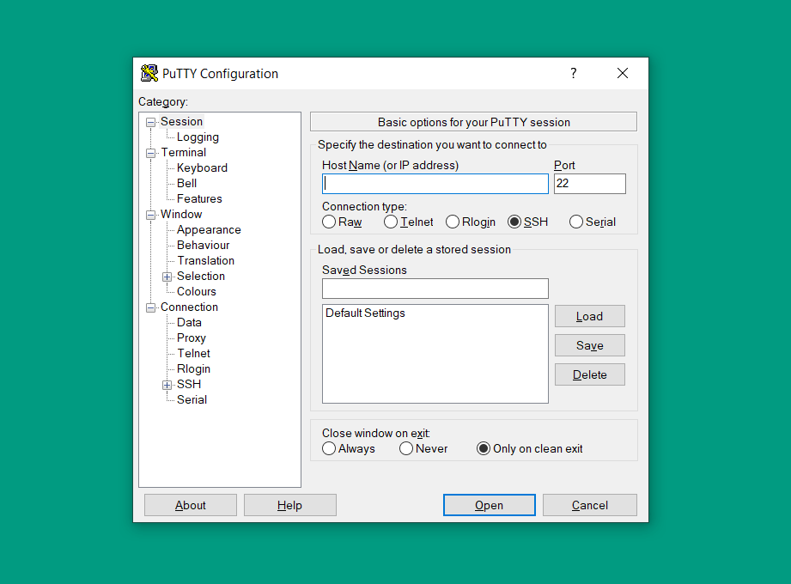The width and height of the screenshot is (791, 584).
Task: Click the Help button at the bottom
Action: [x=290, y=505]
